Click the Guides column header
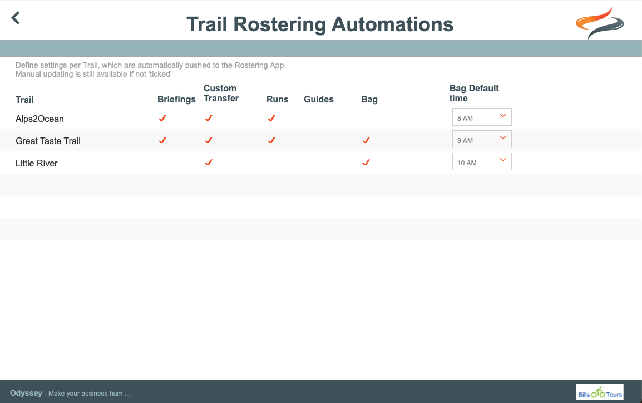The height and width of the screenshot is (403, 642). 319,100
